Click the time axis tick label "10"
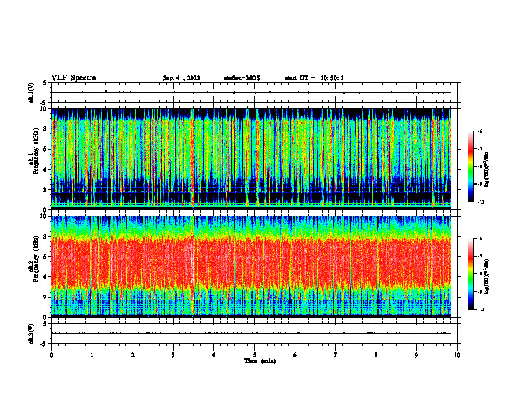Screen dimensions: 515x398 (x=457, y=355)
